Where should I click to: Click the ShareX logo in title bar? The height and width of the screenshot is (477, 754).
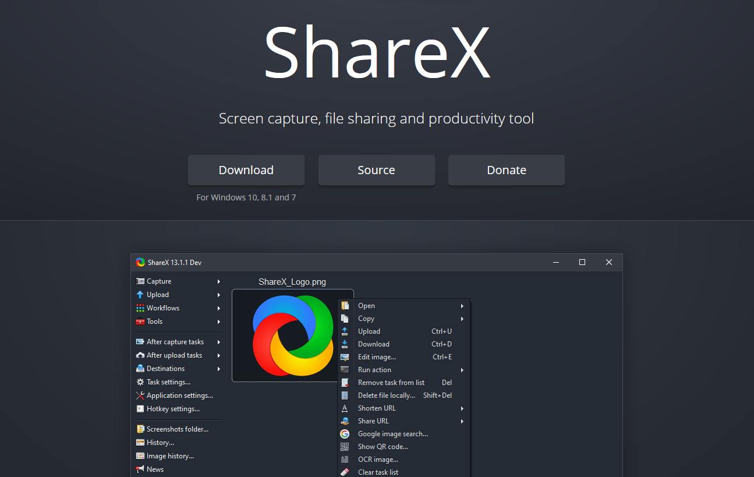140,263
